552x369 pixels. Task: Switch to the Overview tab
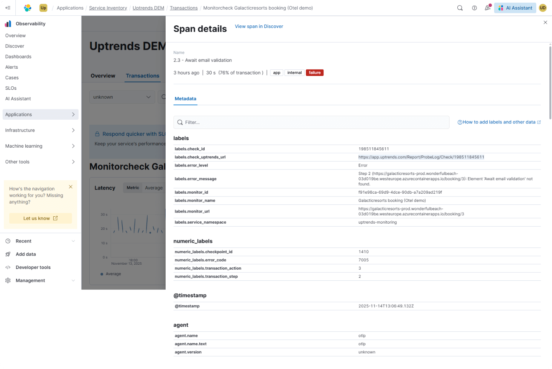click(x=103, y=76)
